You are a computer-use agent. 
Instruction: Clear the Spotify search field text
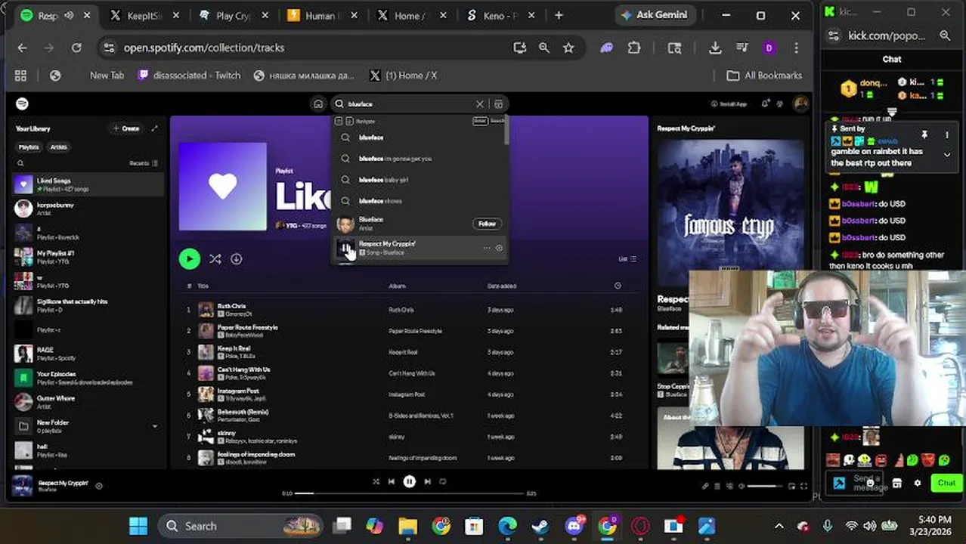click(x=479, y=104)
